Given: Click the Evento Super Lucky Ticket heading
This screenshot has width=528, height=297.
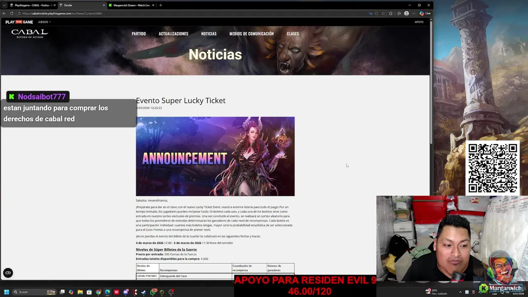Looking at the screenshot, I should [181, 100].
